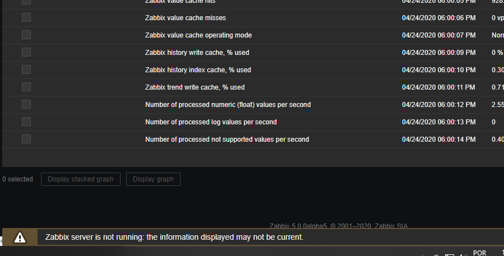This screenshot has width=504, height=256.
Task: Enable checkbox for history index cache
Action: 26,69
